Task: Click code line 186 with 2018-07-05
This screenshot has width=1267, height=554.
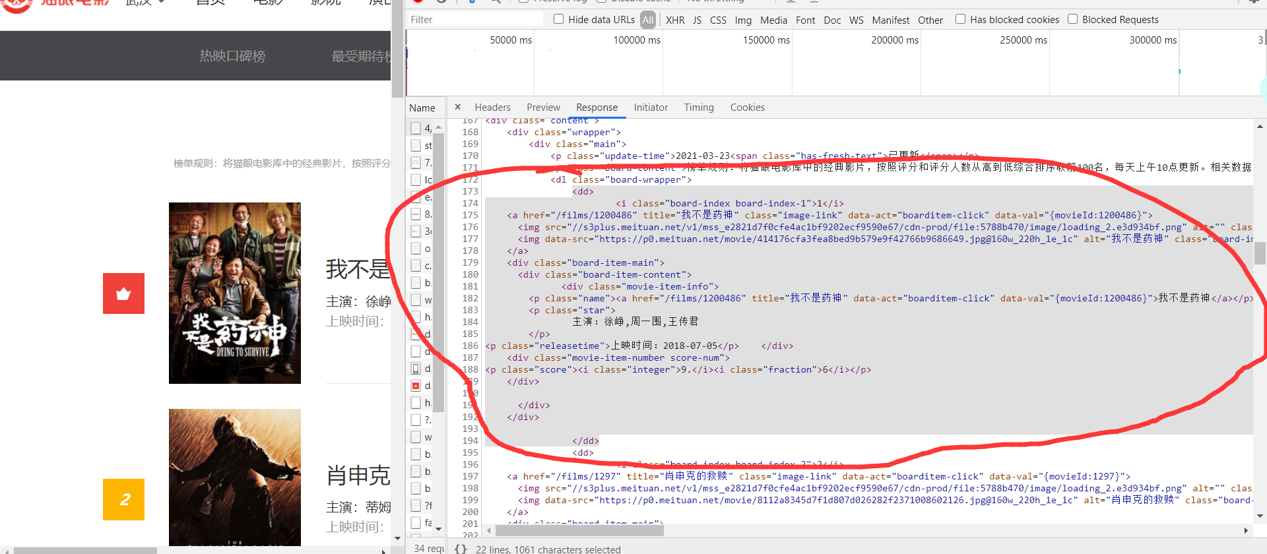Action: click(639, 346)
